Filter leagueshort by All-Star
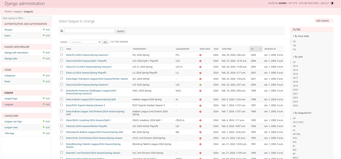 pos(296,134)
